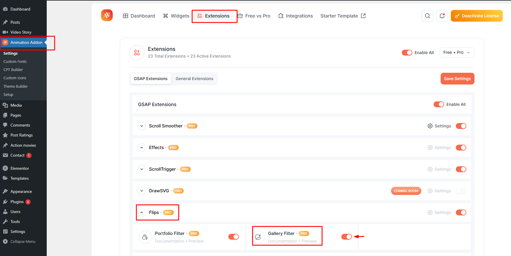Toggle the top Enable All switch

tap(407, 53)
